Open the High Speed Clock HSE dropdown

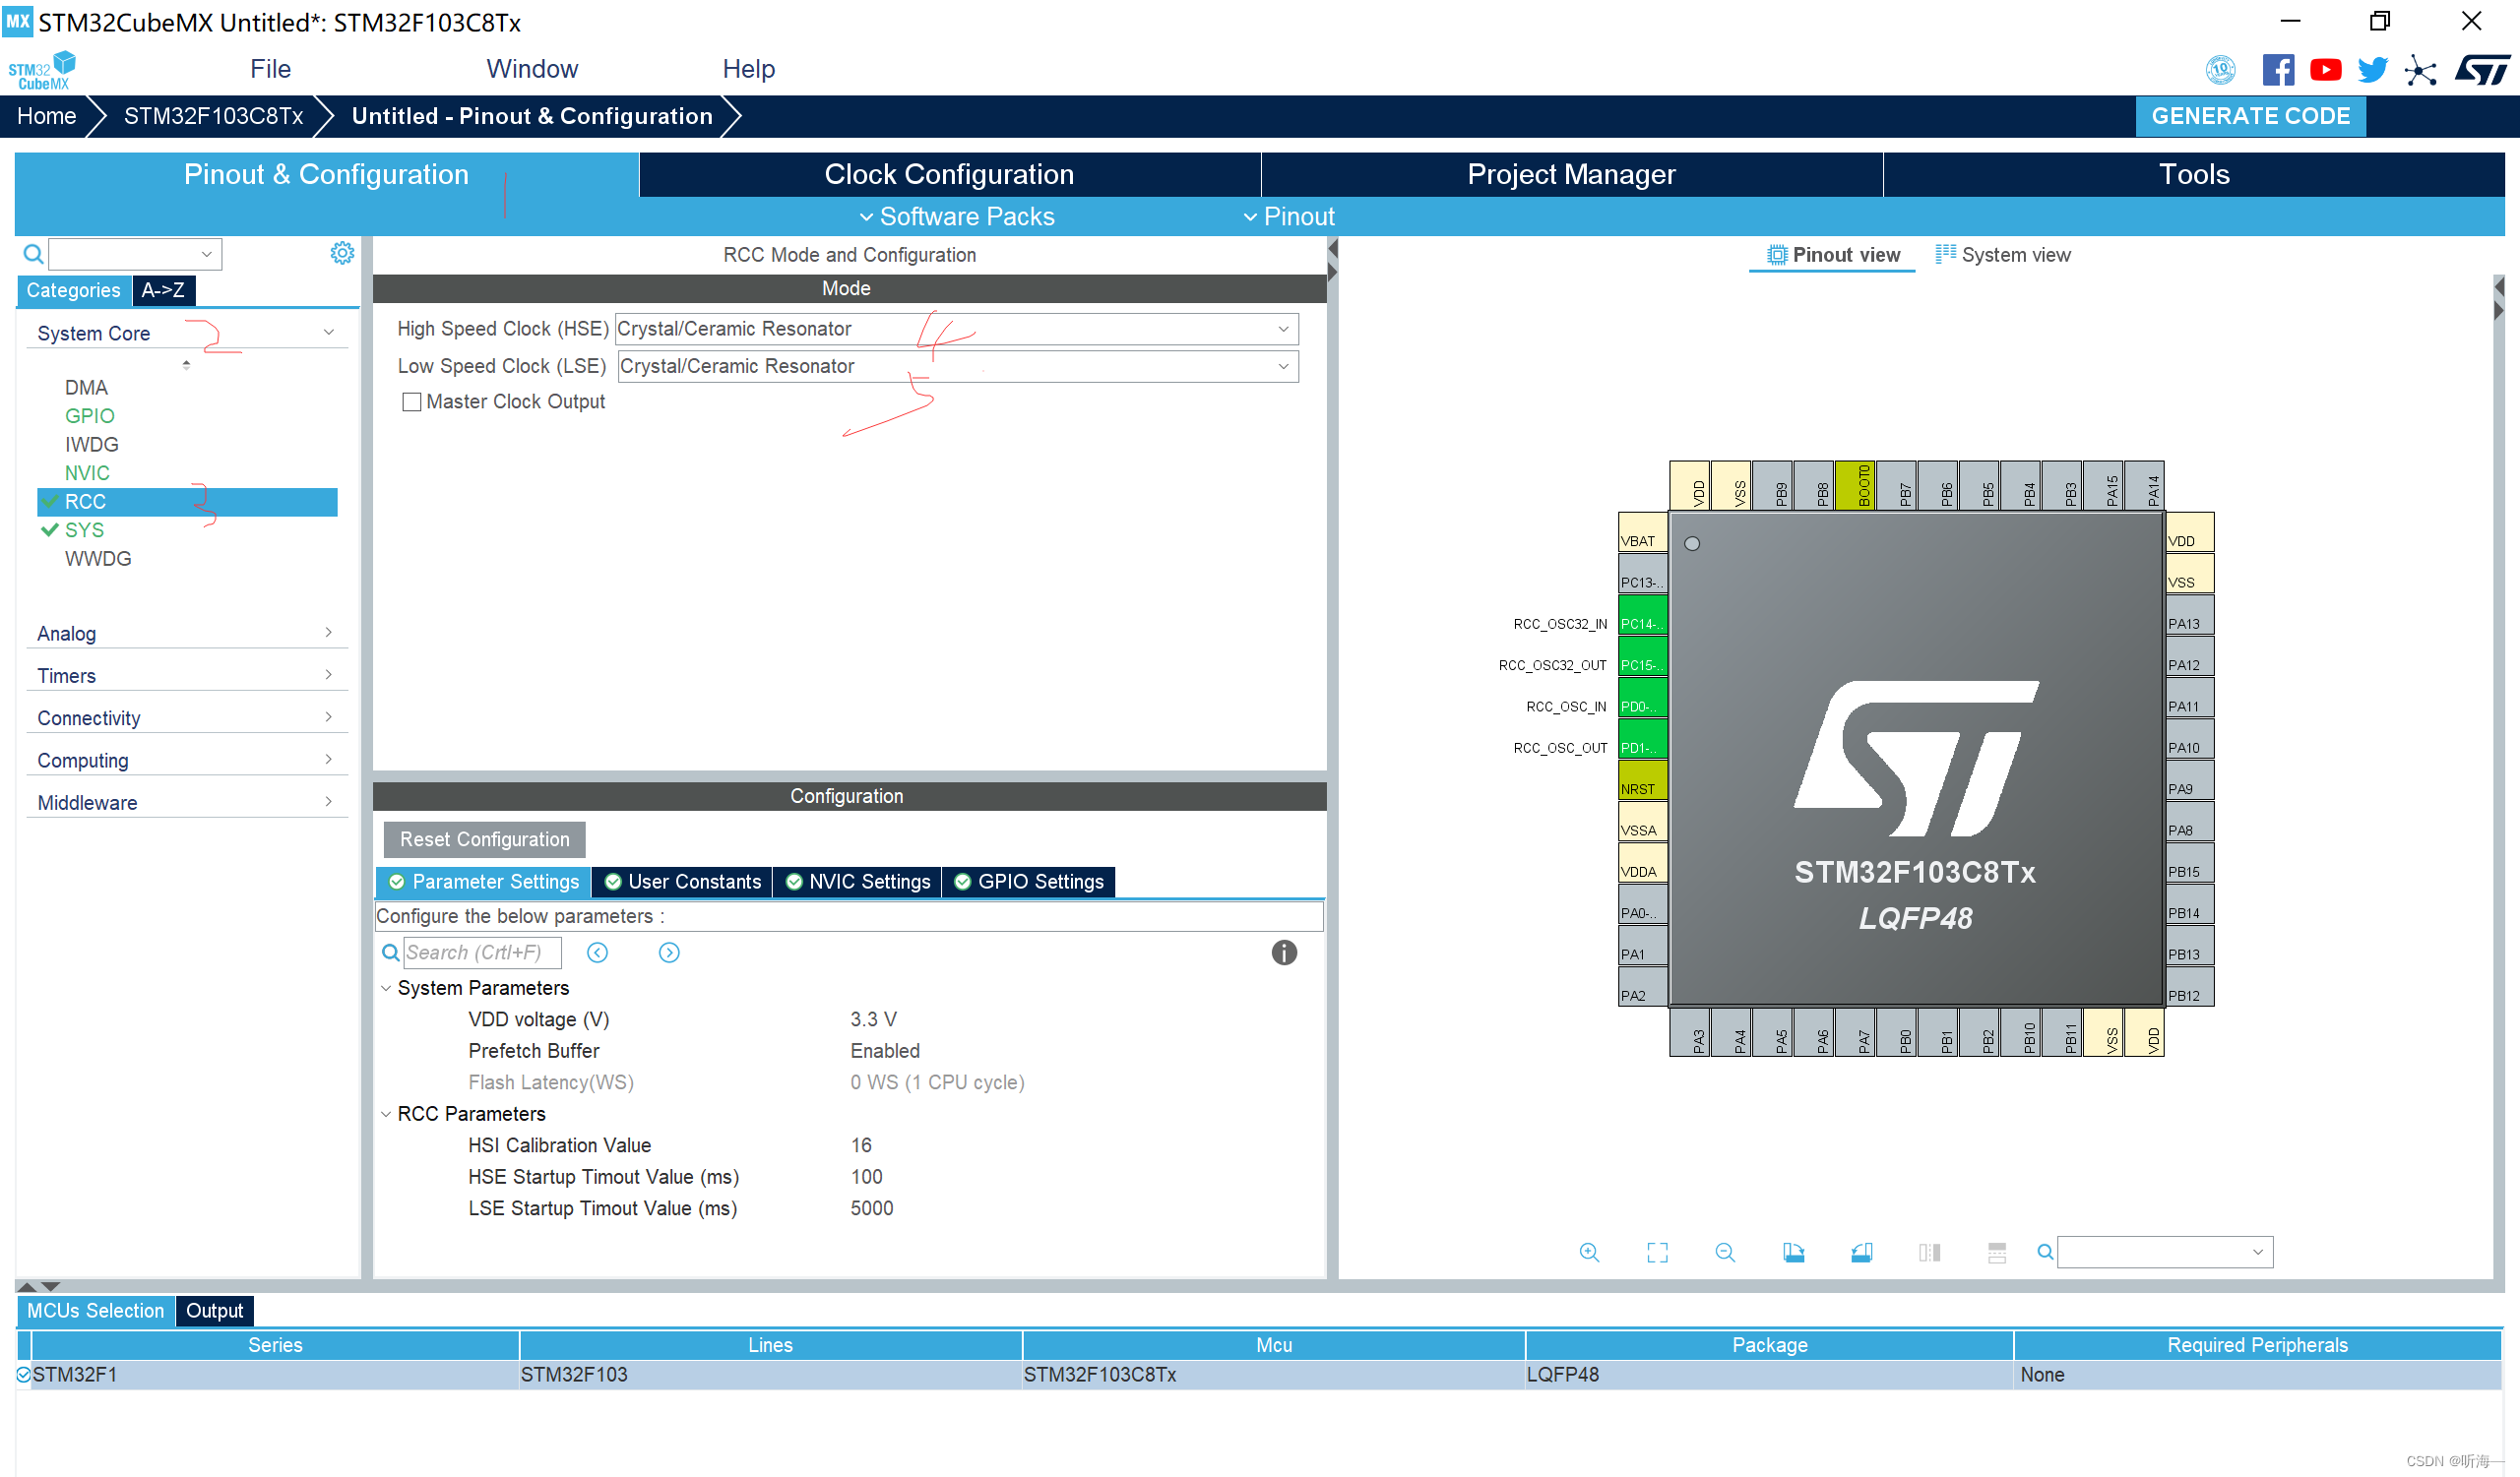(x=1283, y=328)
